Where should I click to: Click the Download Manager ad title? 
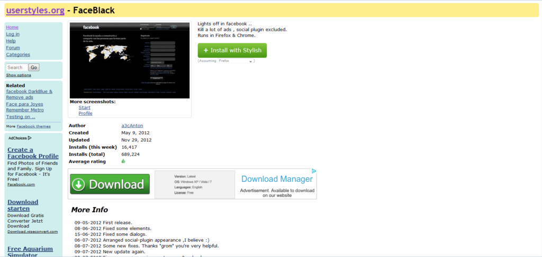pyautogui.click(x=277, y=179)
